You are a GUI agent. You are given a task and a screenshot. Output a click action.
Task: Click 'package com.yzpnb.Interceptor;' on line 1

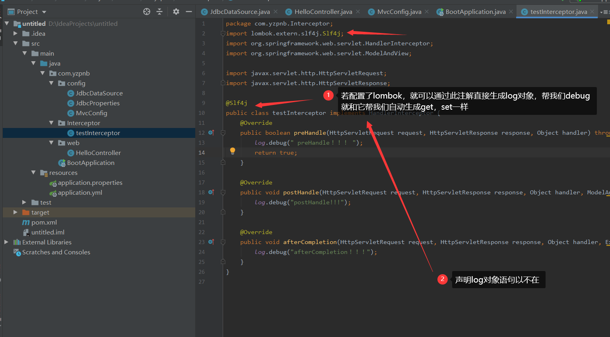[x=280, y=23]
